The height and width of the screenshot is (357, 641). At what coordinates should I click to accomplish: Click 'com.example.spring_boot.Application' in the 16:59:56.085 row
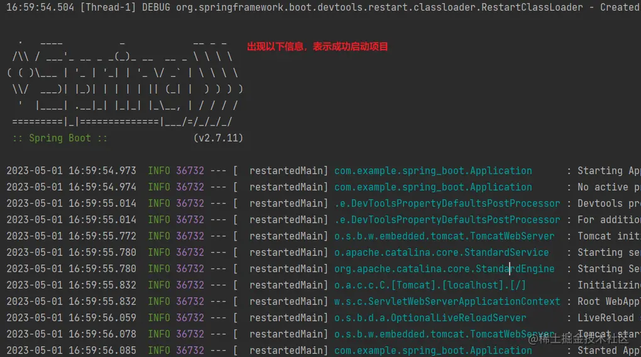coord(434,351)
